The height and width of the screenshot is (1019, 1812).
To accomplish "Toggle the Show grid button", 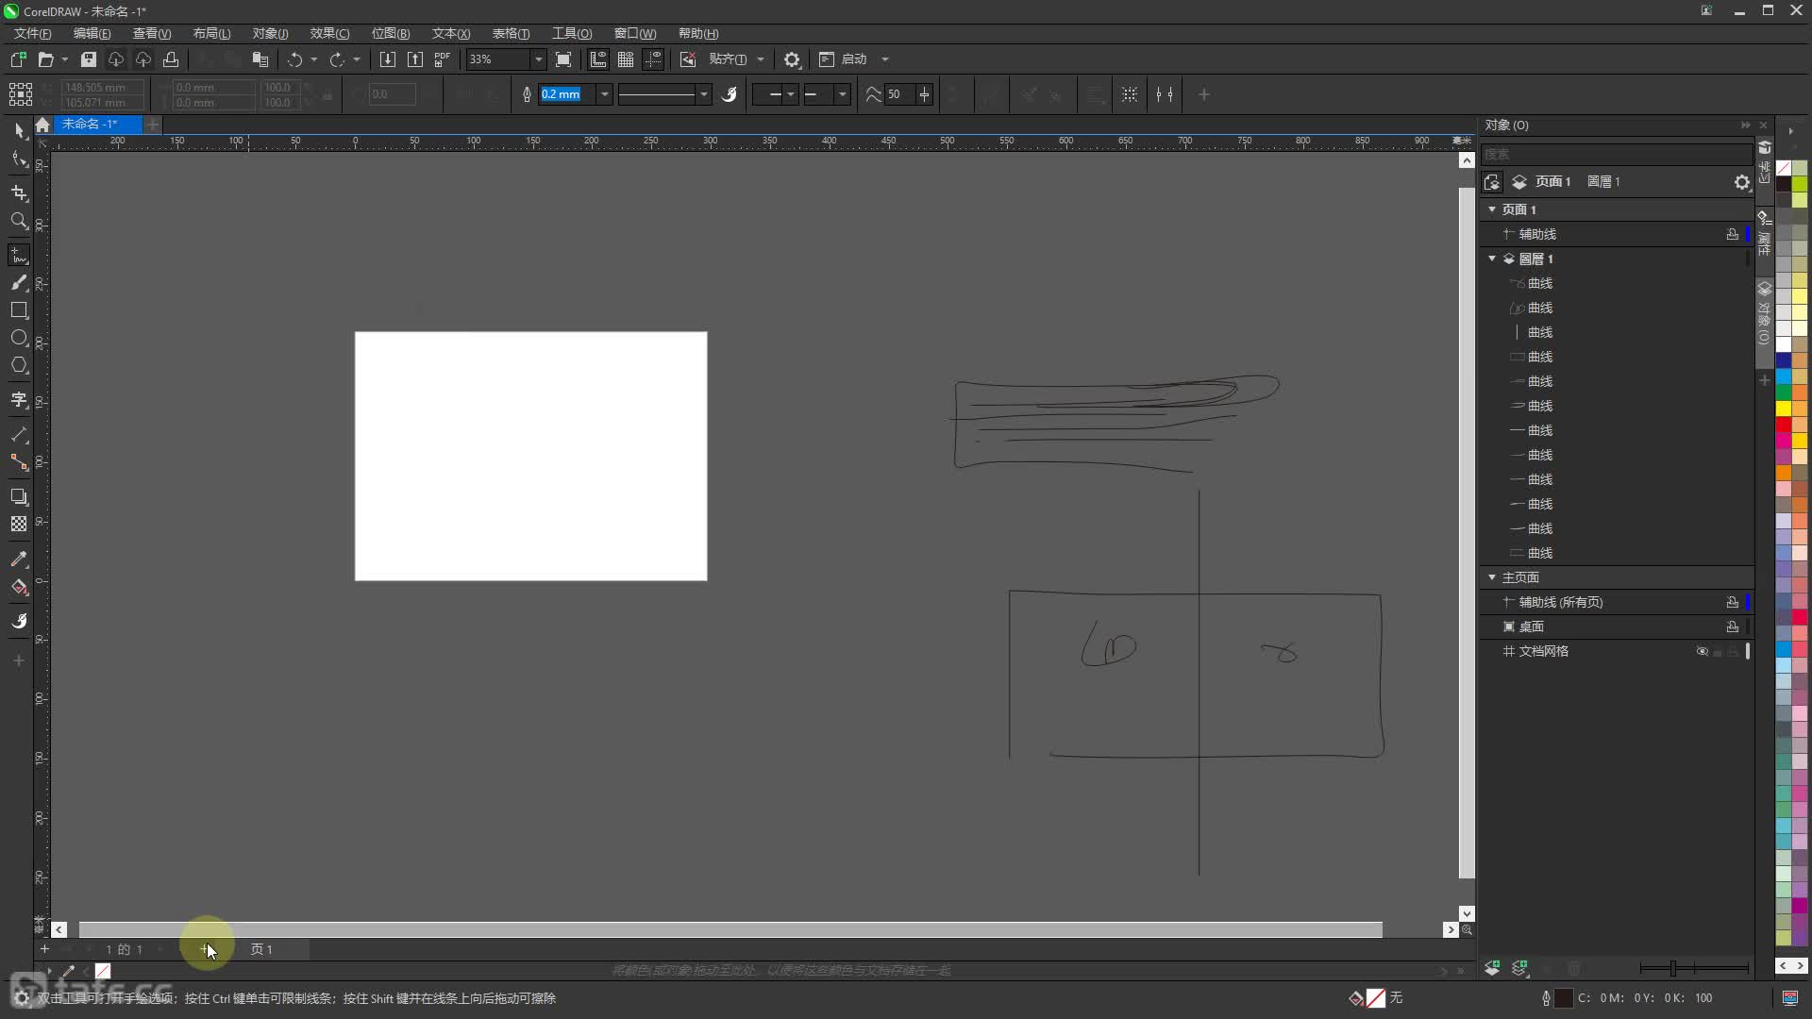I will coord(625,59).
